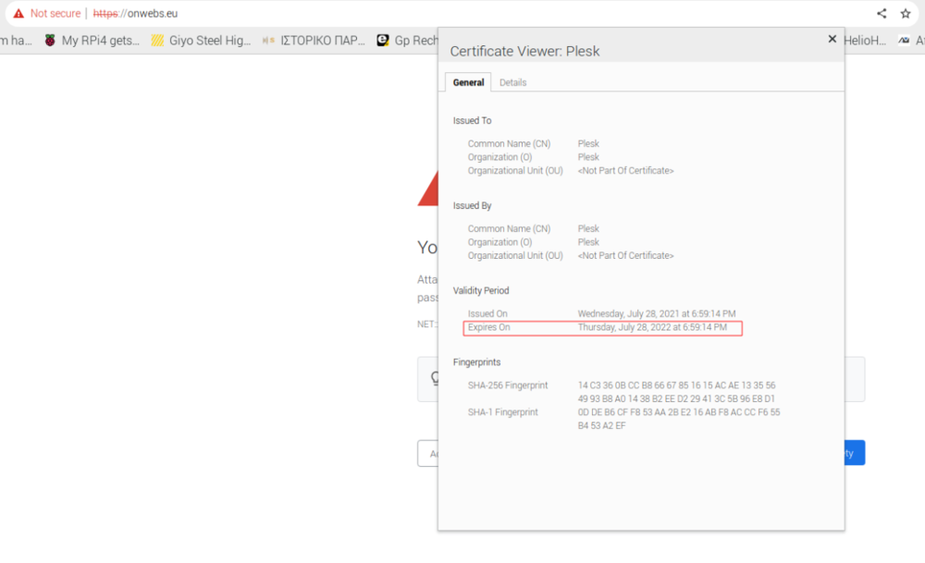Click Issued To Organizational Unit value

point(625,170)
